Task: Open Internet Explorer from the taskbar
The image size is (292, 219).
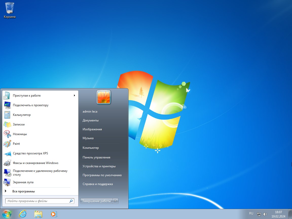Action: pos(23,214)
